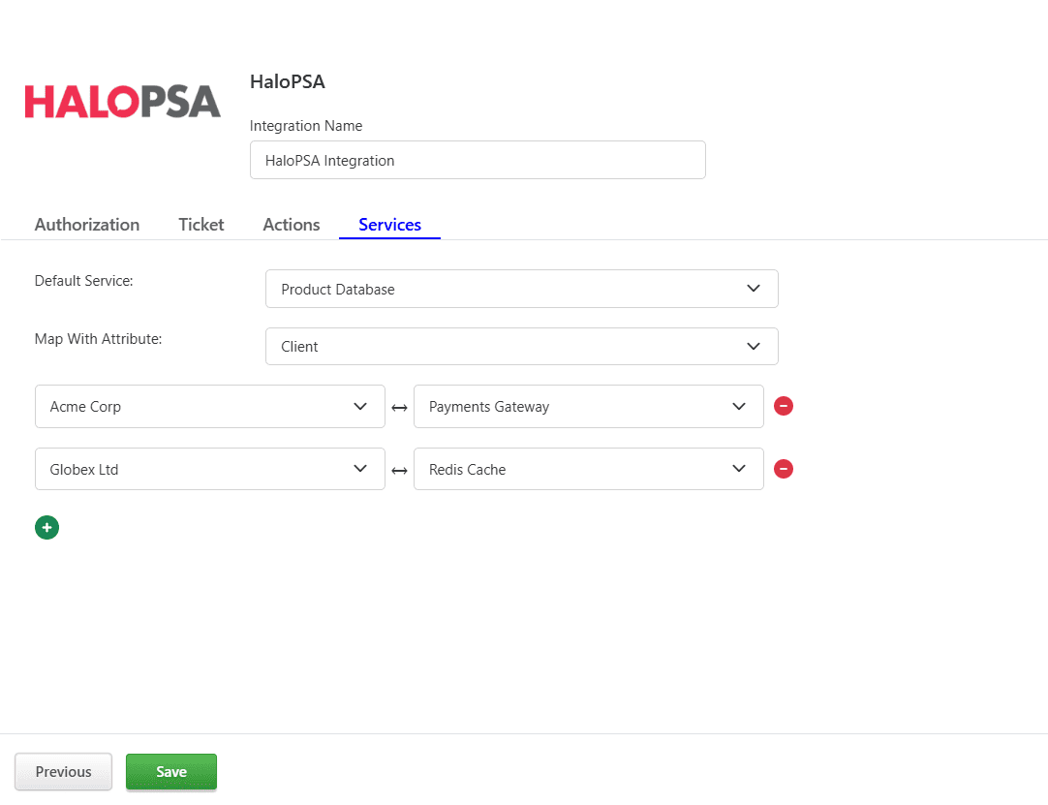
Task: Open the Acme Corp client dropdown
Action: tap(210, 407)
